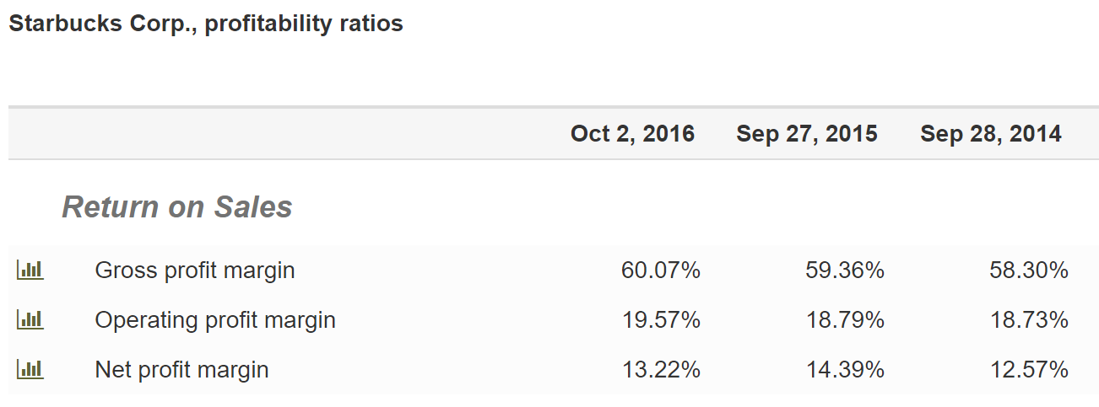The width and height of the screenshot is (1099, 407).
Task: Click the Starbucks Corp. profitability ratios title
Action: click(x=206, y=24)
